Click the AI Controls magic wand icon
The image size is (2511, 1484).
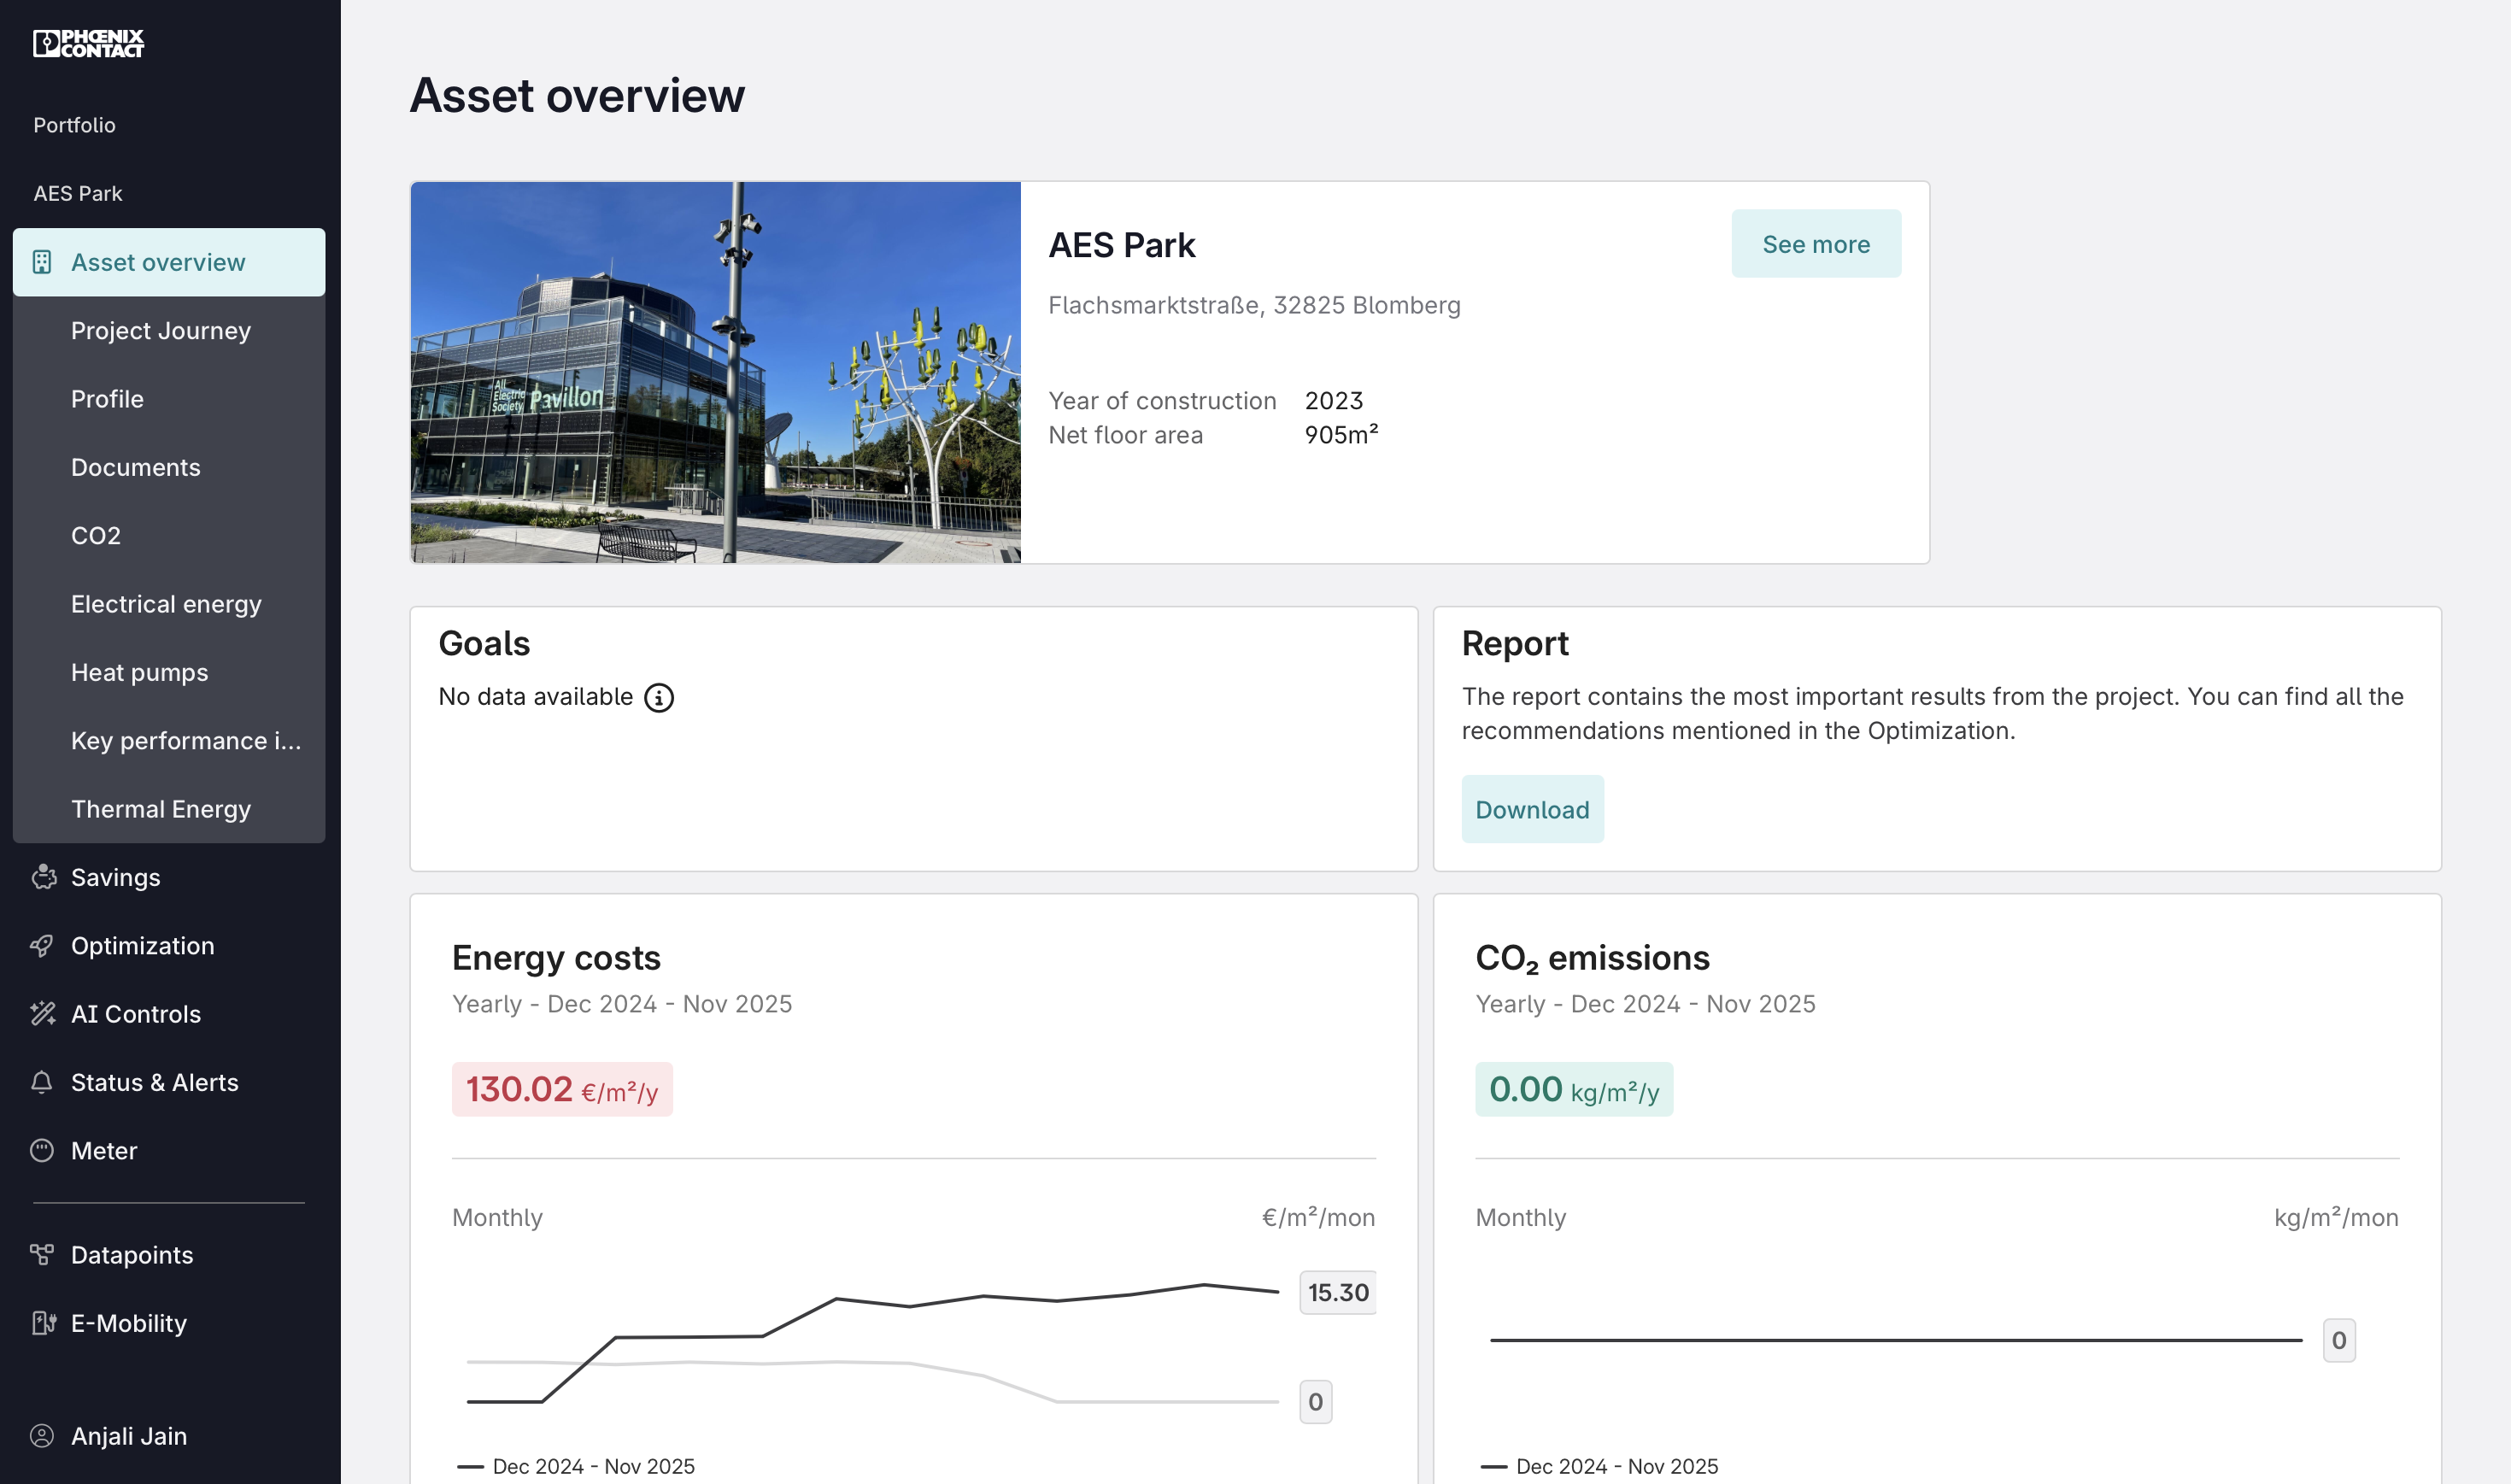click(x=42, y=1013)
